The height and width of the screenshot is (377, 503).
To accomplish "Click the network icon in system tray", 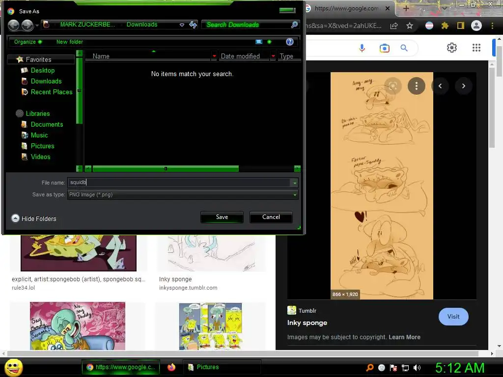I will (x=405, y=368).
